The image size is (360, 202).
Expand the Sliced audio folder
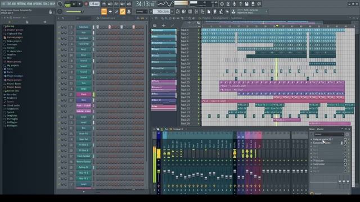11,105
